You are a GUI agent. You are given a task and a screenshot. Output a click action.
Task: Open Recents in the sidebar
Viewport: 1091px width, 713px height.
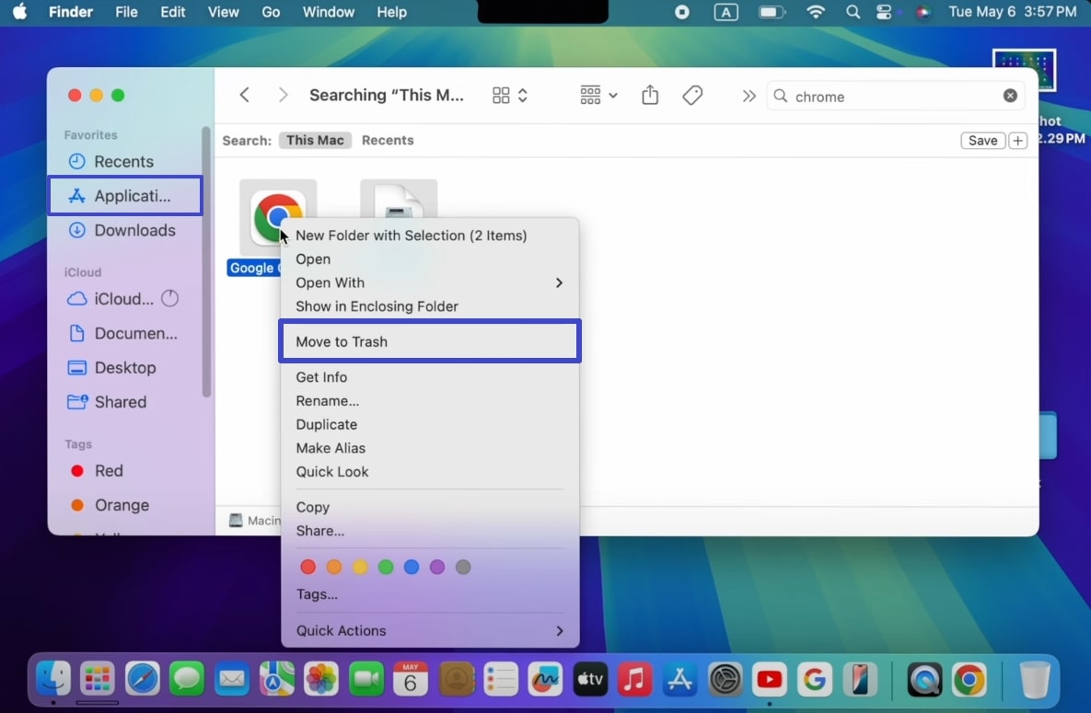pos(125,161)
